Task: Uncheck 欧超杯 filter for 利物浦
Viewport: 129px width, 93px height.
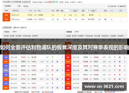Action: click(118, 36)
